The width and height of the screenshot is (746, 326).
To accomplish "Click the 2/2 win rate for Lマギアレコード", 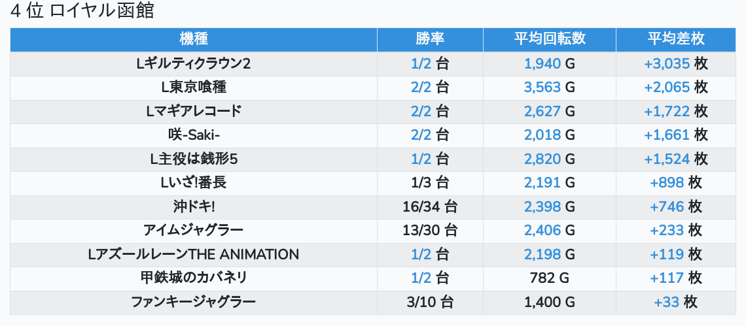I will pos(421,111).
